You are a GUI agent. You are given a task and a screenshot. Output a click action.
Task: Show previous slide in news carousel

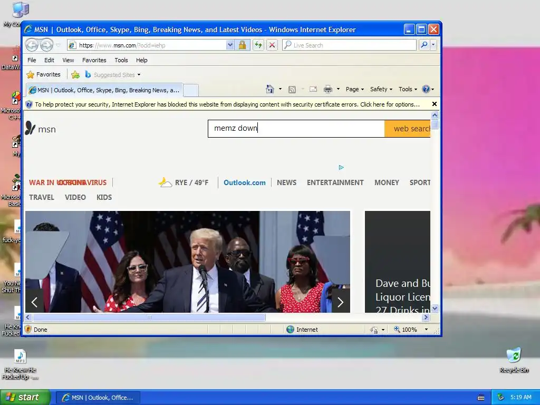coord(34,302)
